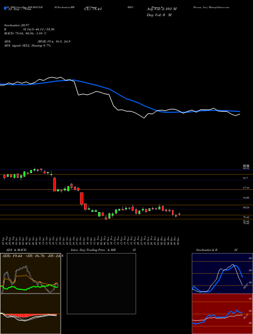The width and height of the screenshot is (253, 334).
Task: Click the '+DY: 16.76' value in ADX panel
Action: click(34, 256)
